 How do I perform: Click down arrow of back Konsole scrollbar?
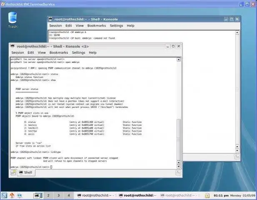[x=237, y=150]
